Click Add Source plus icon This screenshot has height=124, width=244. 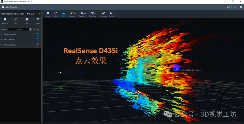(x=3, y=7)
